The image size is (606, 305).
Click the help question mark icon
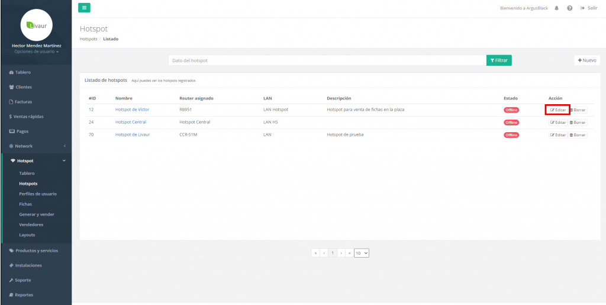[x=569, y=8]
